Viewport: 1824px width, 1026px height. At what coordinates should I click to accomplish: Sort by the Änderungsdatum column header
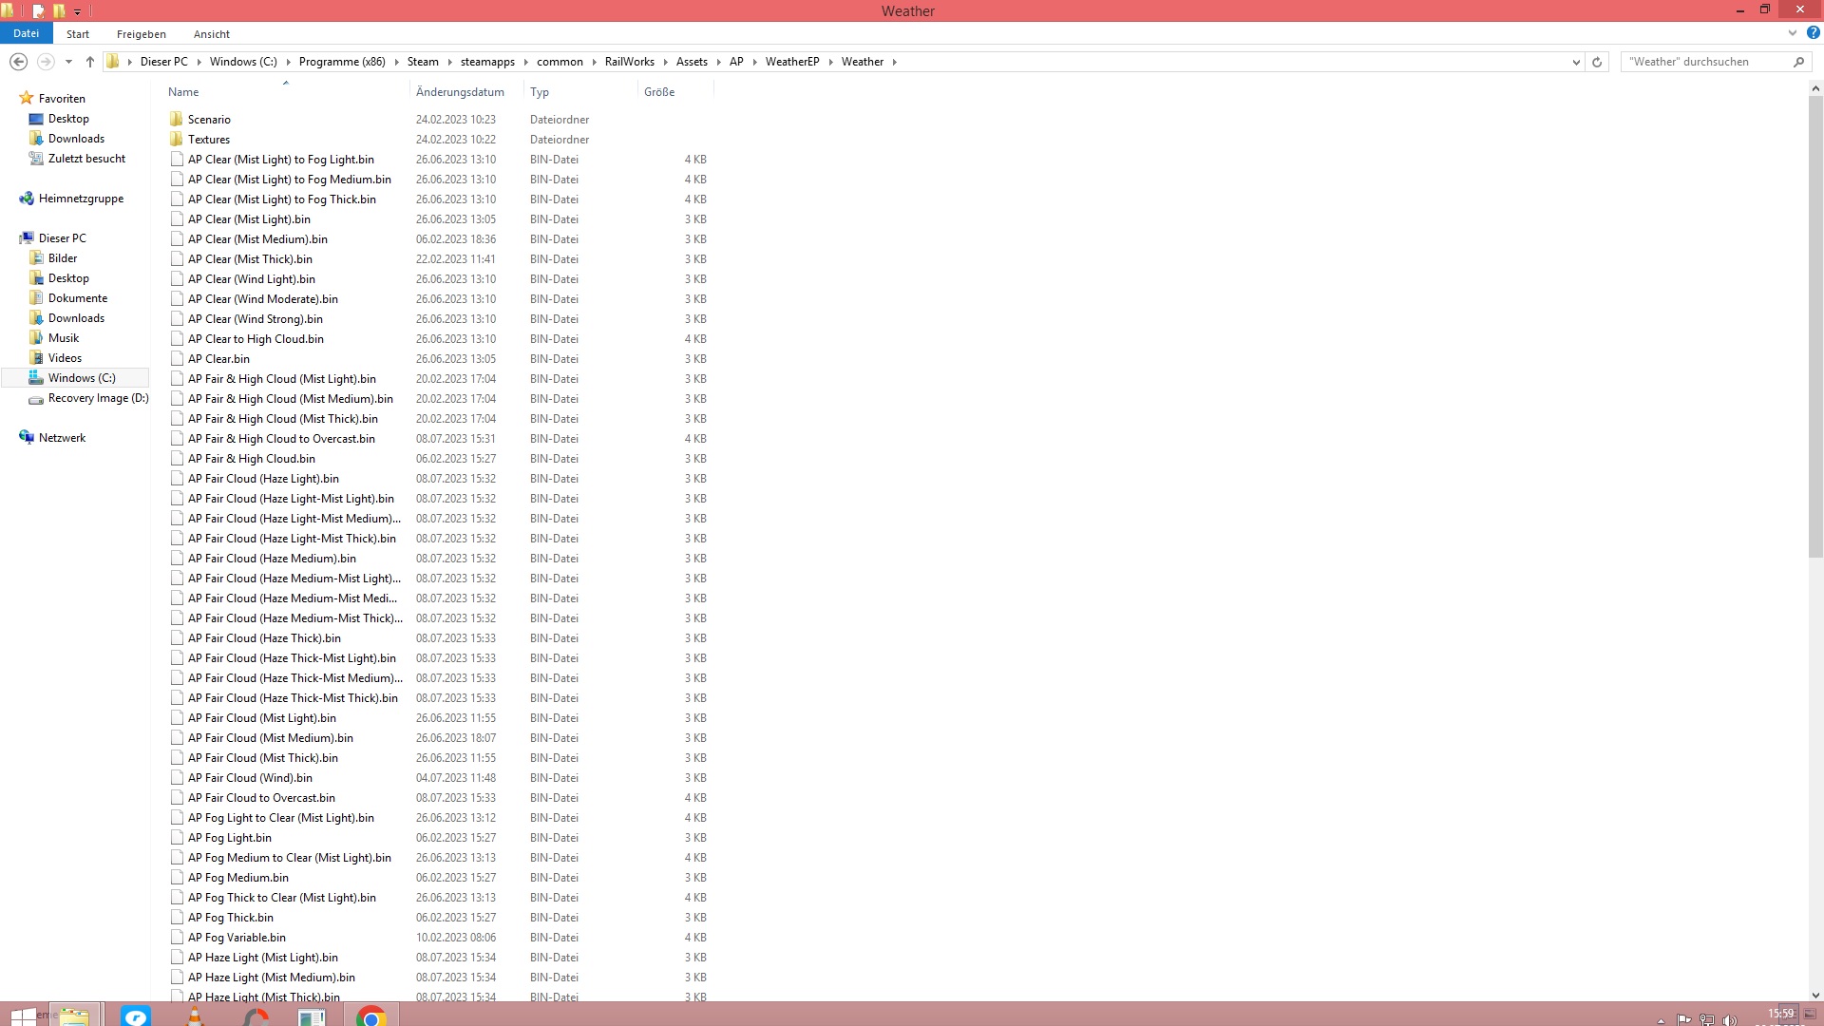(x=460, y=92)
